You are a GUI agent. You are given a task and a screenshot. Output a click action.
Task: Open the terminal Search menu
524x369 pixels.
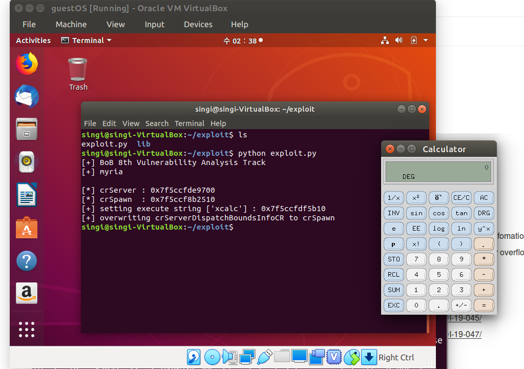click(x=157, y=124)
